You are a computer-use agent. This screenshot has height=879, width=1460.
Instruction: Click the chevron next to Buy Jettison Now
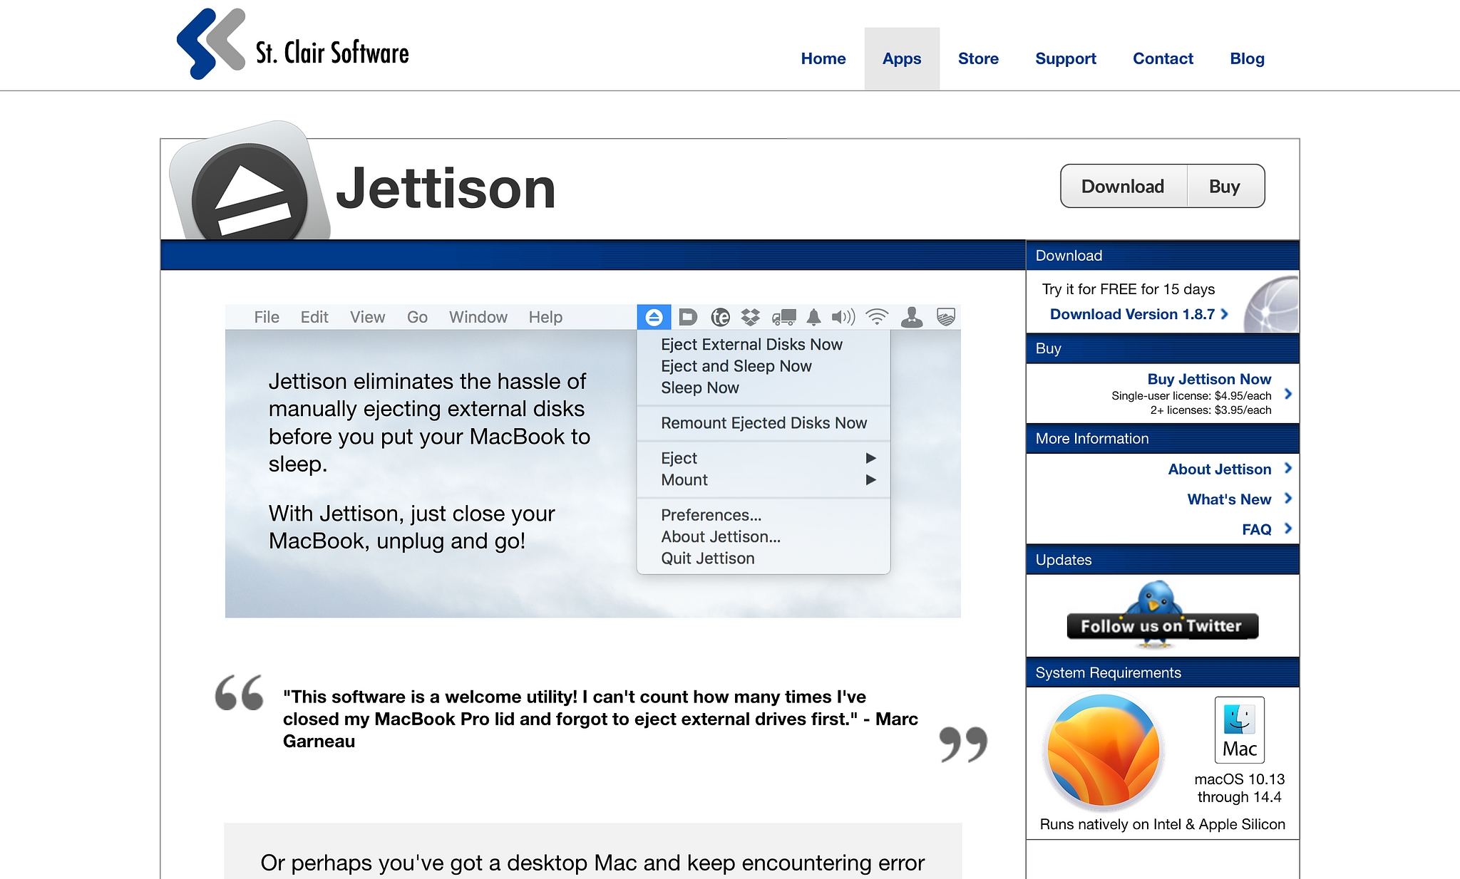1287,394
